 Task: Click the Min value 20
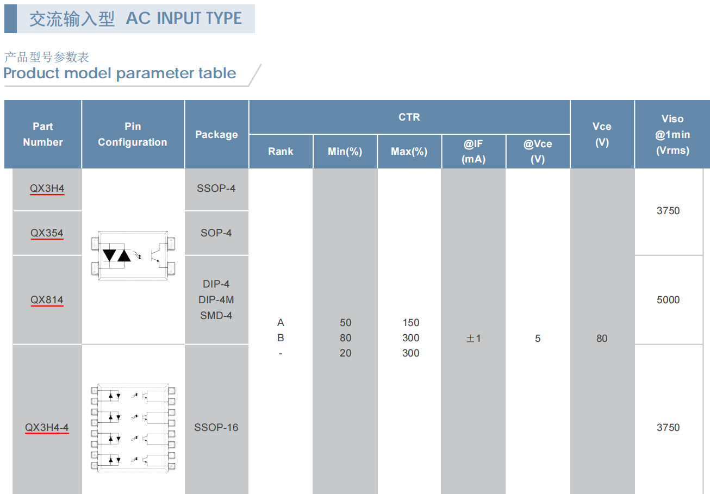[x=345, y=353]
